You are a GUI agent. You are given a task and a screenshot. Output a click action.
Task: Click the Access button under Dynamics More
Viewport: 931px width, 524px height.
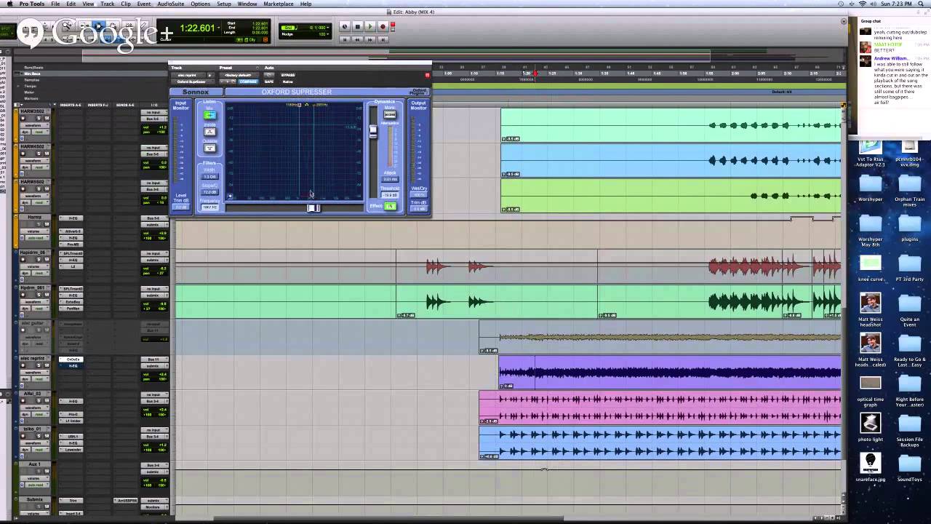click(x=390, y=115)
